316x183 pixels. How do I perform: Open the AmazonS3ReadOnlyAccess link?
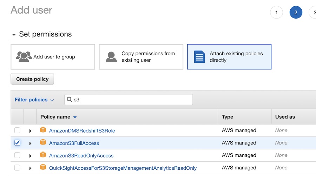tap(81, 156)
